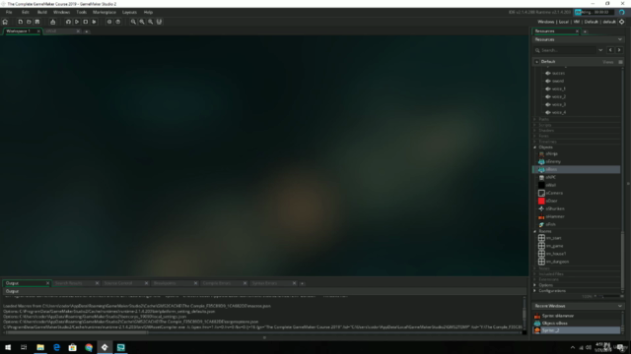The image size is (631, 354).
Task: Open the Windows menu
Action: coord(61,12)
